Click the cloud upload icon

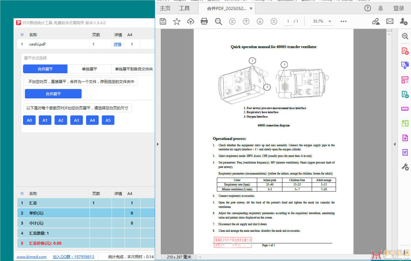pyautogui.click(x=190, y=21)
